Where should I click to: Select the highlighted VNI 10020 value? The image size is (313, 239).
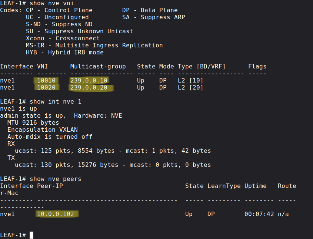[x=46, y=87]
